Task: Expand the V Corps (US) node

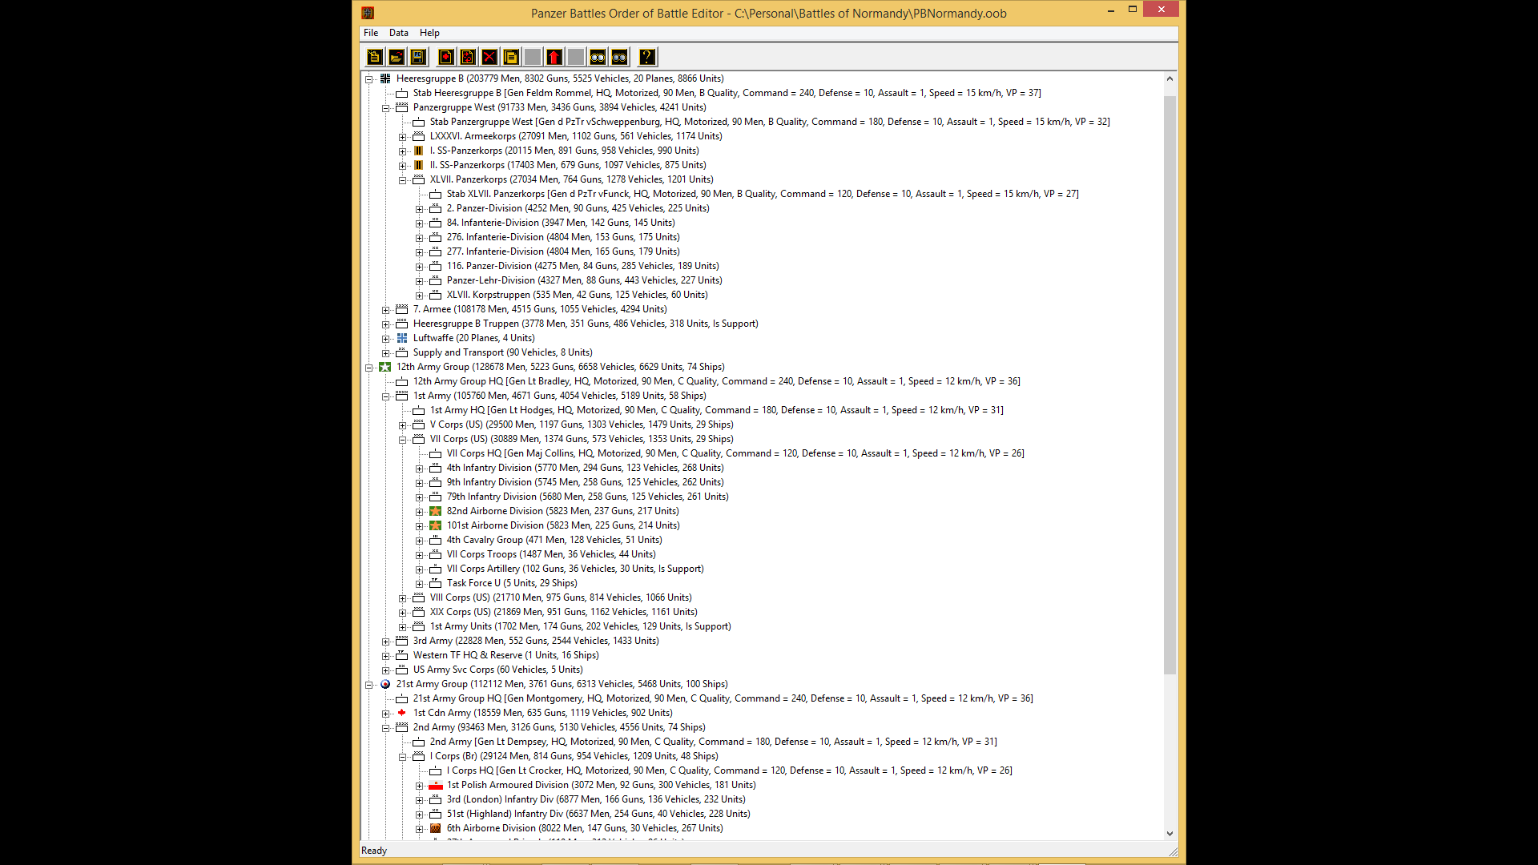Action: (x=403, y=425)
